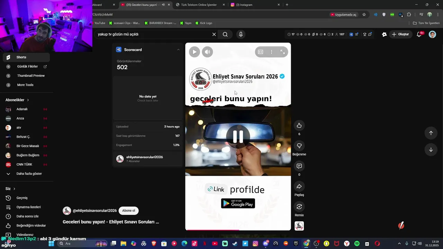The height and width of the screenshot is (249, 443).
Task: Open Google Play badge in video
Action: (238, 203)
